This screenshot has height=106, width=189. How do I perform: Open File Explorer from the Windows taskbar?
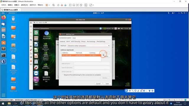[x=9, y=103]
